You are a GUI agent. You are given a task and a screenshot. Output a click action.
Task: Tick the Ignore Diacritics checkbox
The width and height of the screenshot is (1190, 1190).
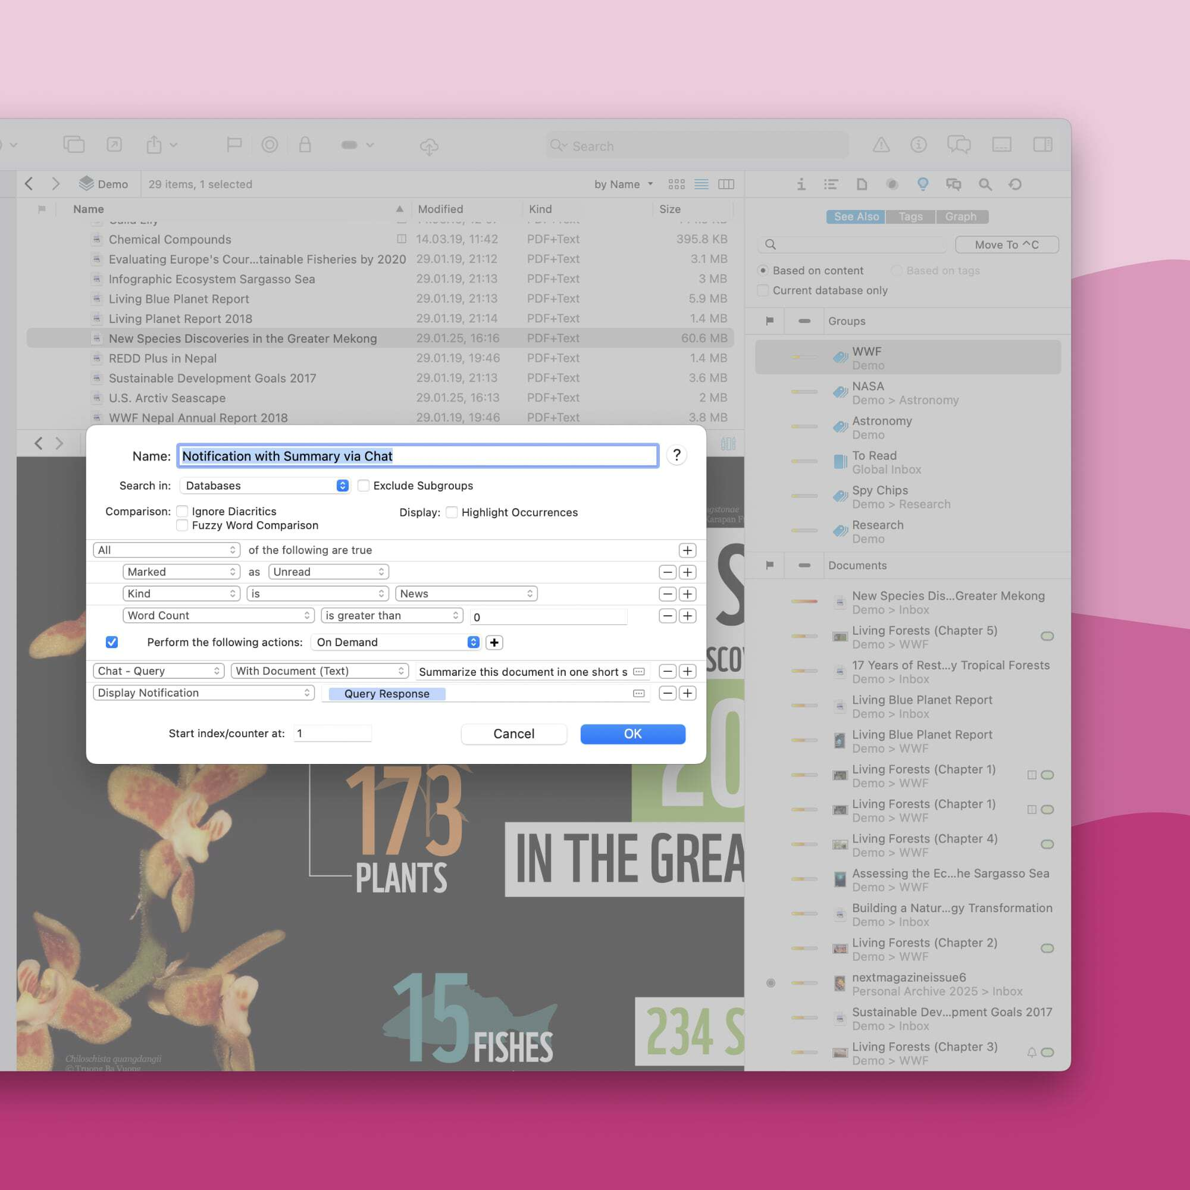pos(181,511)
